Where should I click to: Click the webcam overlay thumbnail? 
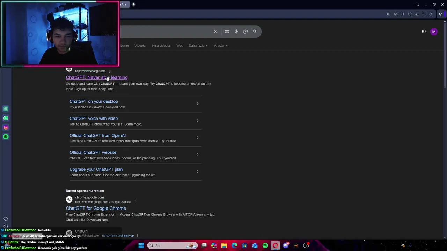pos(60,34)
